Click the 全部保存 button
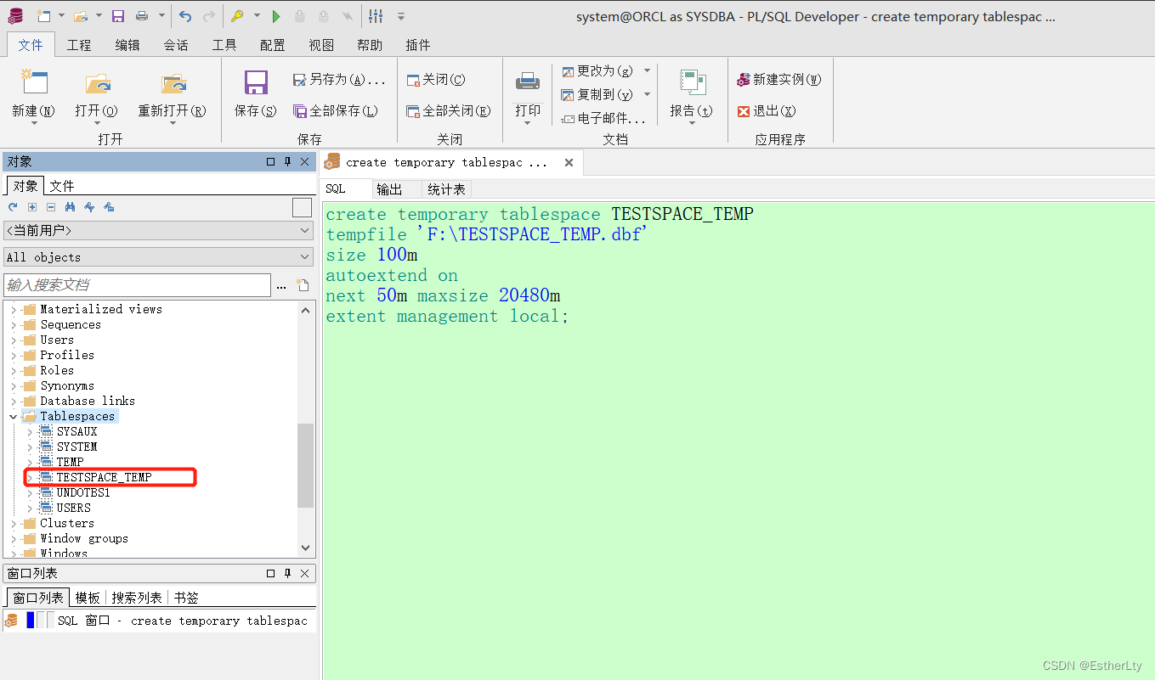This screenshot has height=680, width=1155. point(336,111)
